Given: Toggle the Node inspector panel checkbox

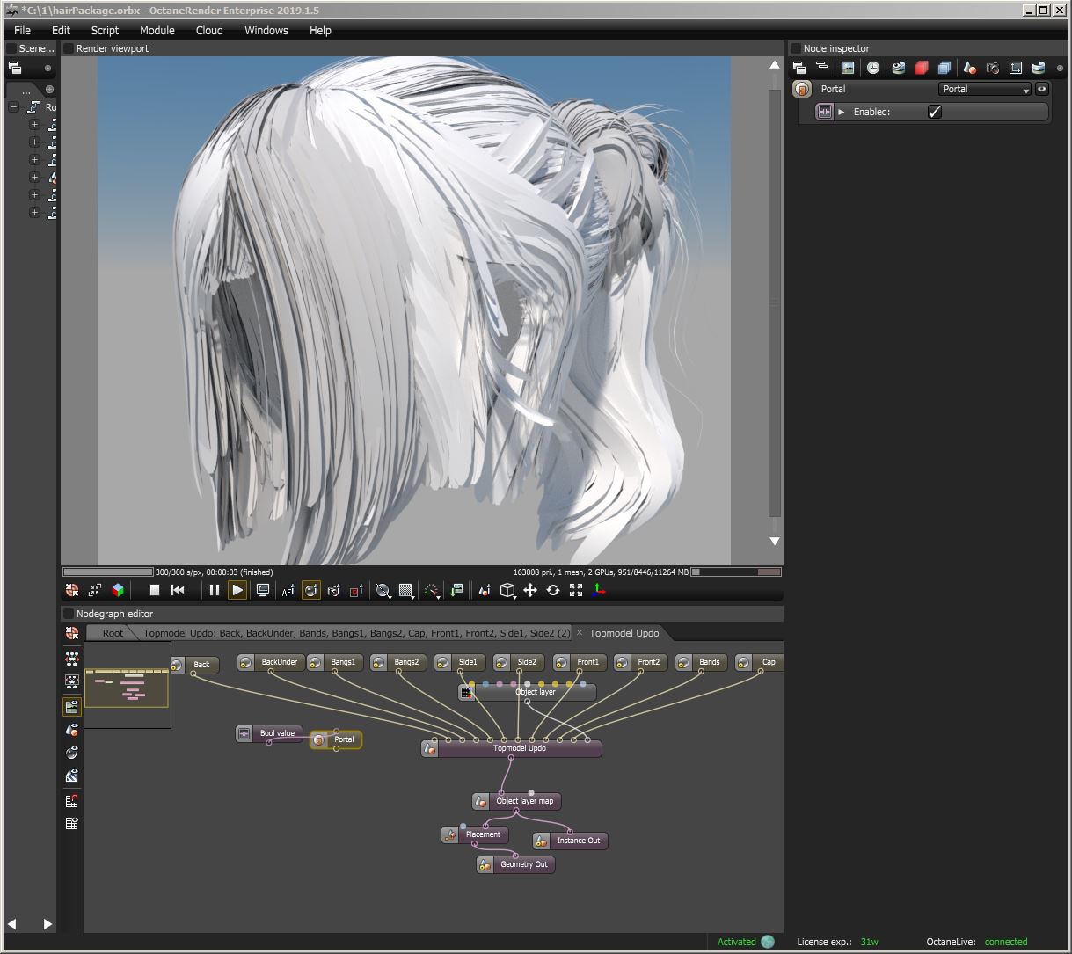Looking at the screenshot, I should click(795, 48).
